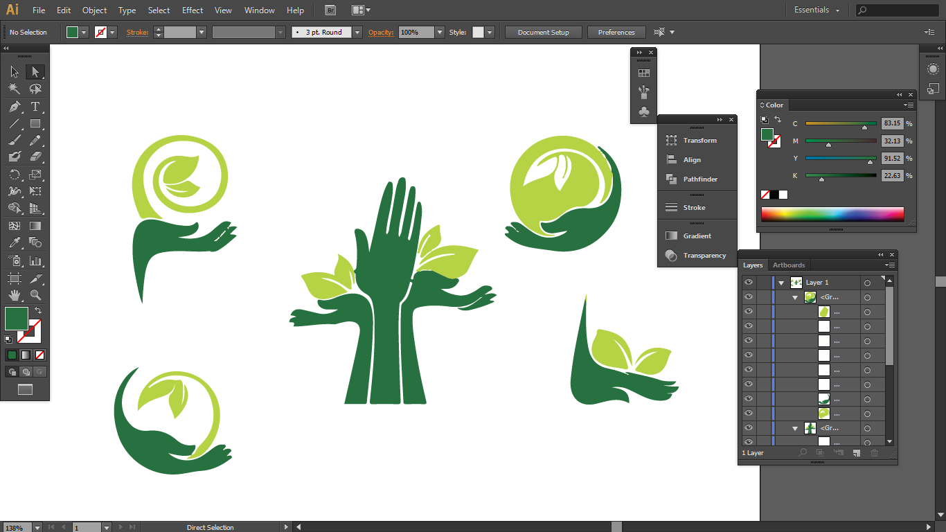
Task: Choose the Eyedropper tool
Action: [x=15, y=242]
